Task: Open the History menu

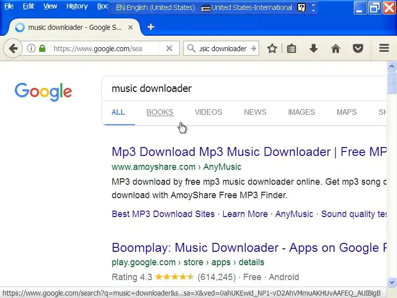Action: tap(77, 6)
